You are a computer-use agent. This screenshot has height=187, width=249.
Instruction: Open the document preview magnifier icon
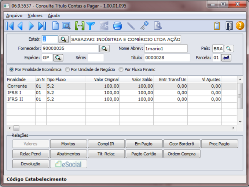click(158, 26)
